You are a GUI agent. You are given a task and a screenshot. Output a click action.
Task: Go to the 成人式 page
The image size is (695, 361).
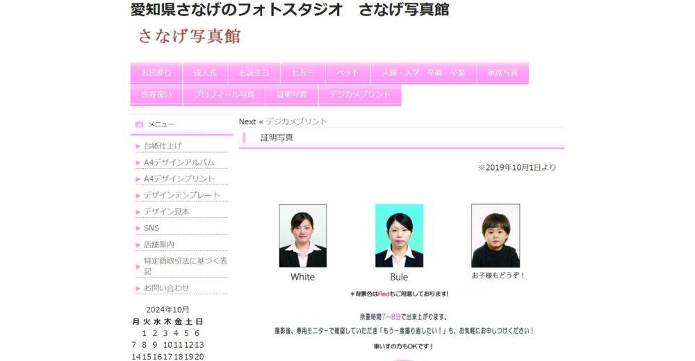tap(205, 73)
